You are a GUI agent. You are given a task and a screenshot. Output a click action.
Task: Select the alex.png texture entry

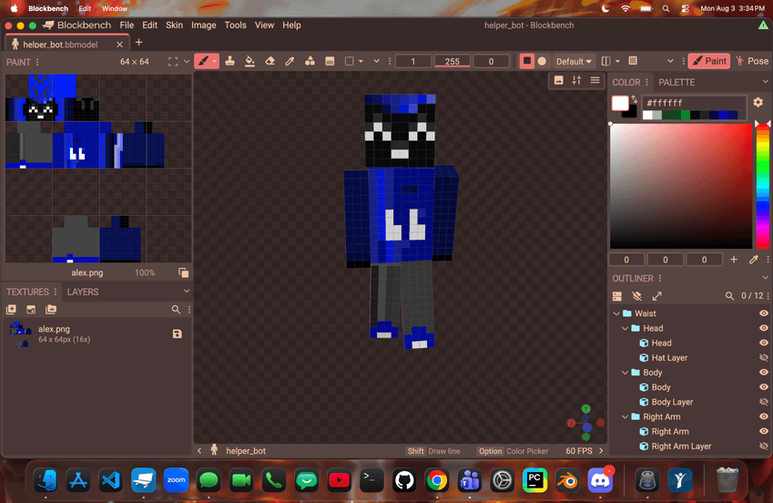click(x=97, y=334)
